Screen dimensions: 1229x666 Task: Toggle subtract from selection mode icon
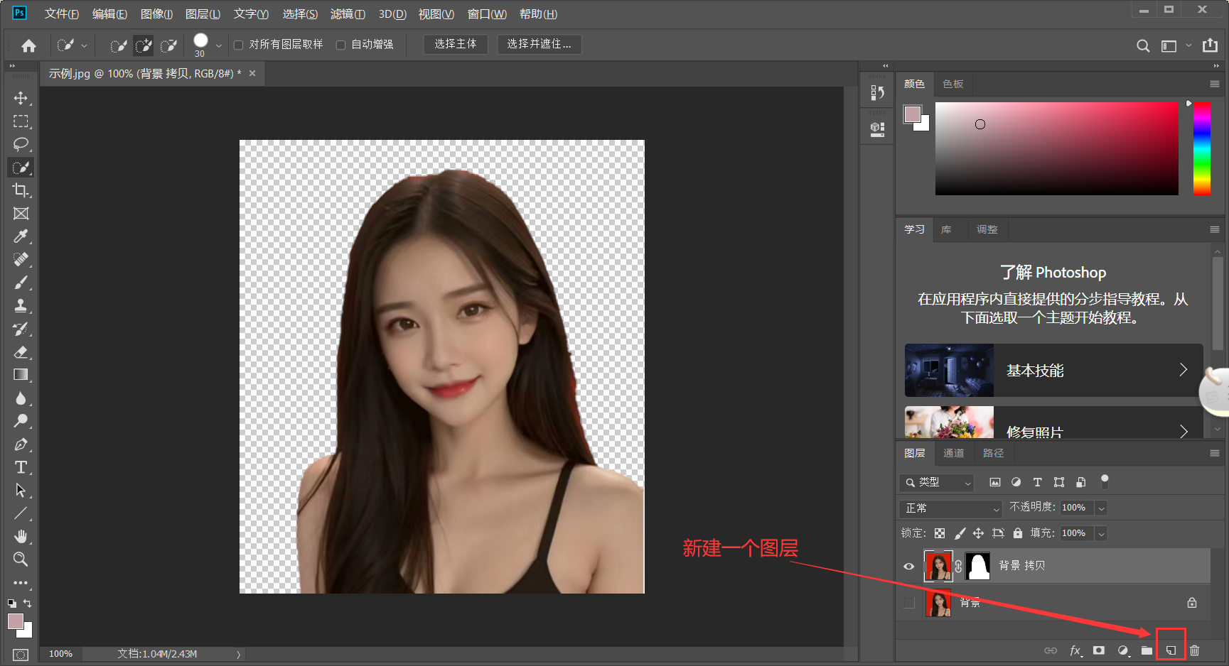tap(168, 45)
